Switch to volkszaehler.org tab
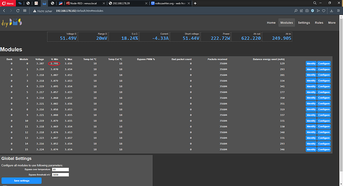Viewport: 343px width, 186px height. [170, 3]
